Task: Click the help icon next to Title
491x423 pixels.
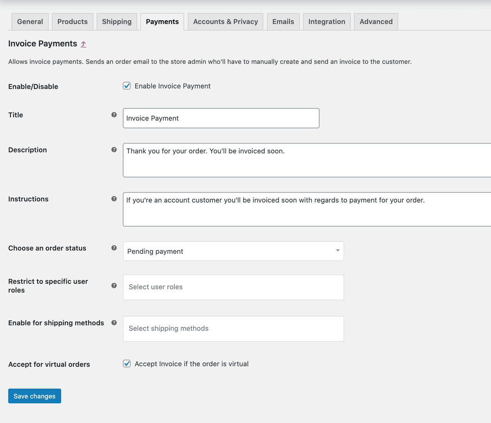Action: (114, 115)
